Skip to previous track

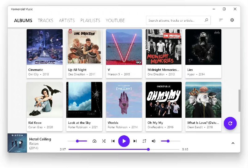pyautogui.click(x=113, y=141)
